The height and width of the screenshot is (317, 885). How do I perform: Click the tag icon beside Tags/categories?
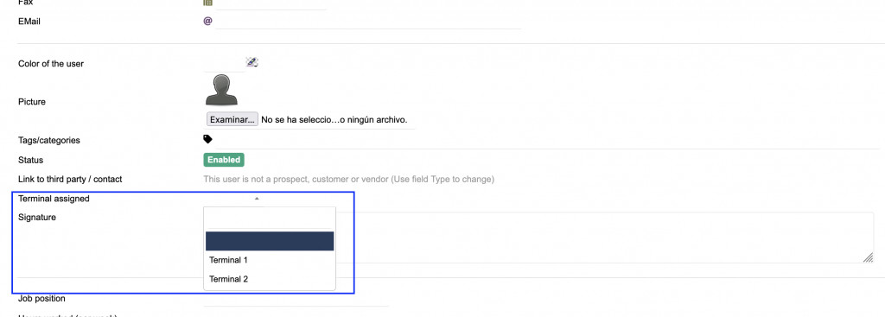[207, 139]
